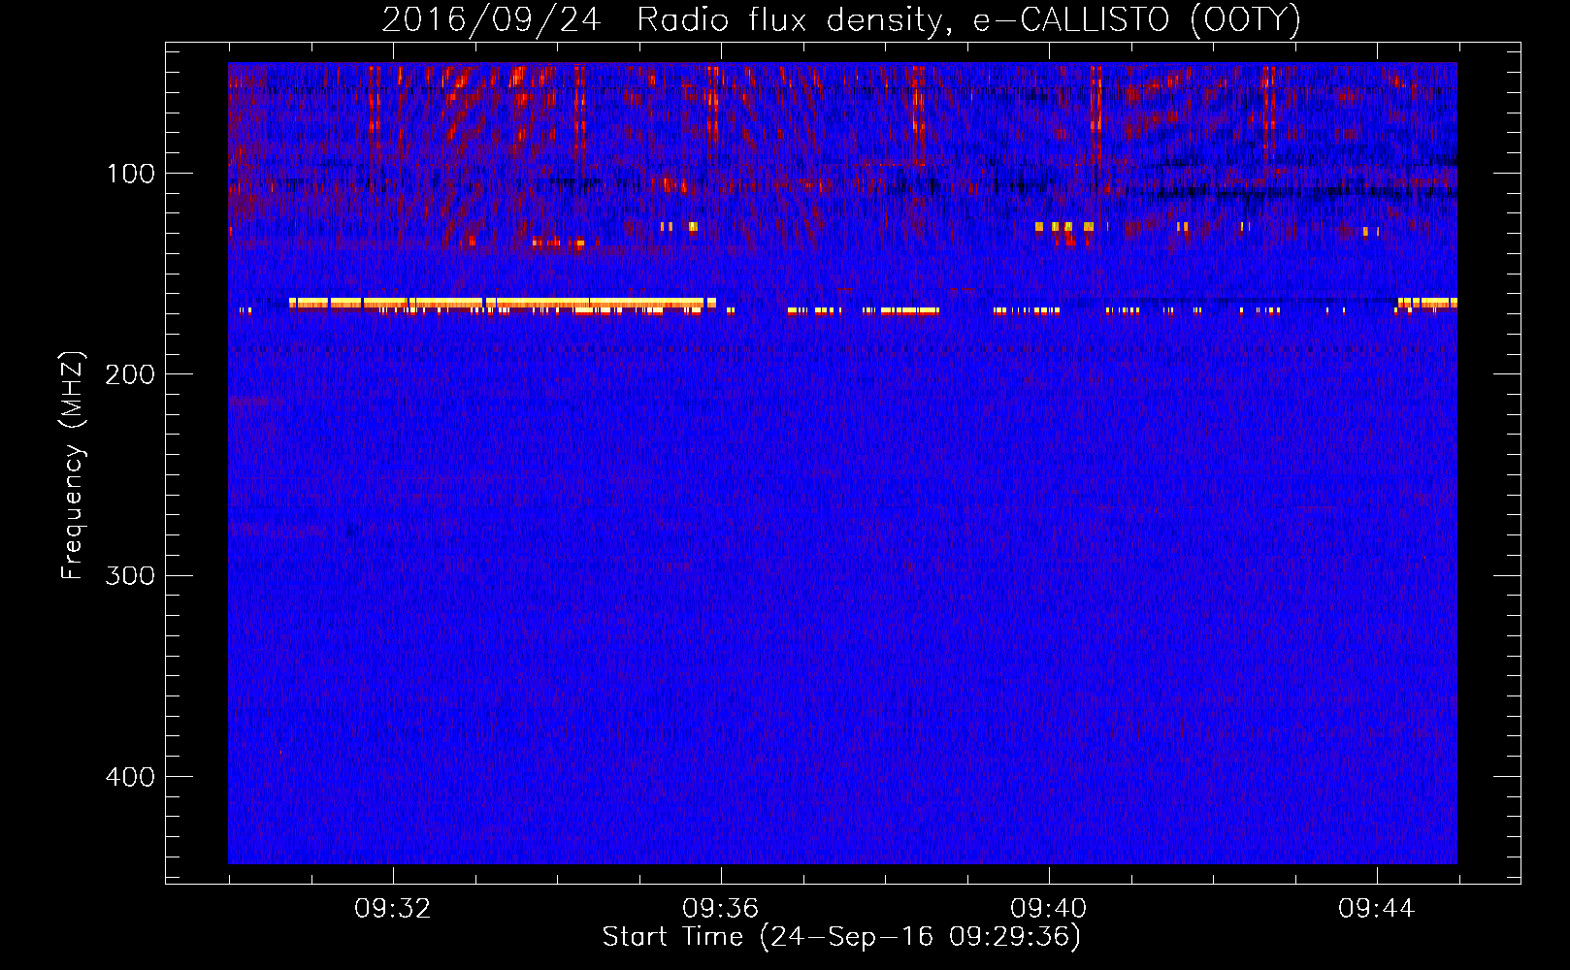Click the 400 frequency tick label
The width and height of the screenshot is (1570, 970).
(x=130, y=777)
